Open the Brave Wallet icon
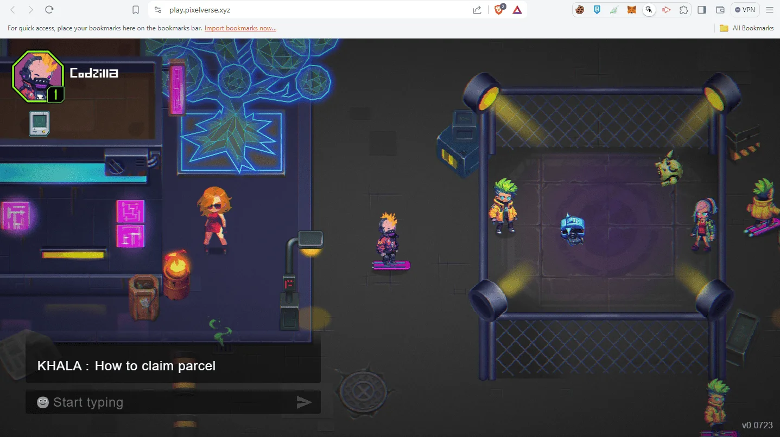 click(720, 10)
